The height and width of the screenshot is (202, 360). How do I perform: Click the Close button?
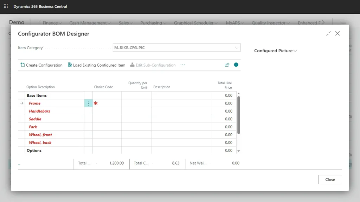click(x=330, y=179)
